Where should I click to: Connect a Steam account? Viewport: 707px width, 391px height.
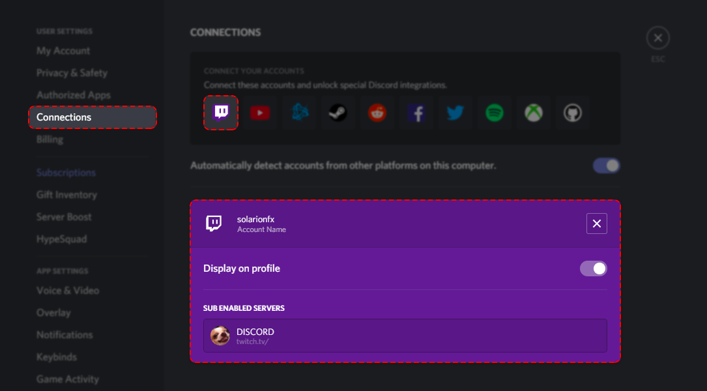[x=338, y=112]
